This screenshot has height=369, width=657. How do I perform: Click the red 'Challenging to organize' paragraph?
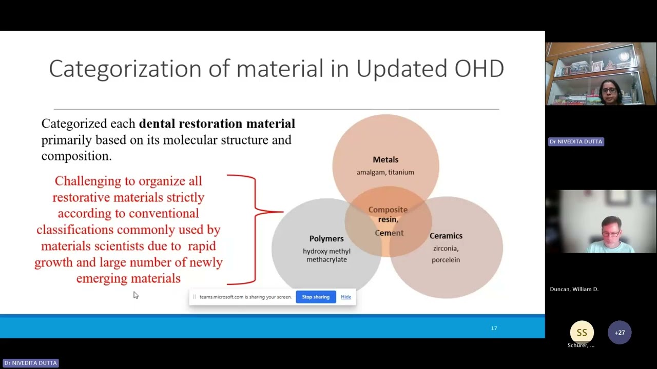point(128,230)
